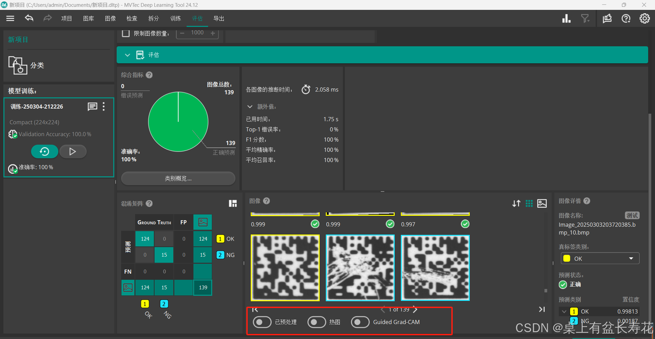655x339 pixels.
Task: Toggle the 热图 switch
Action: 317,322
